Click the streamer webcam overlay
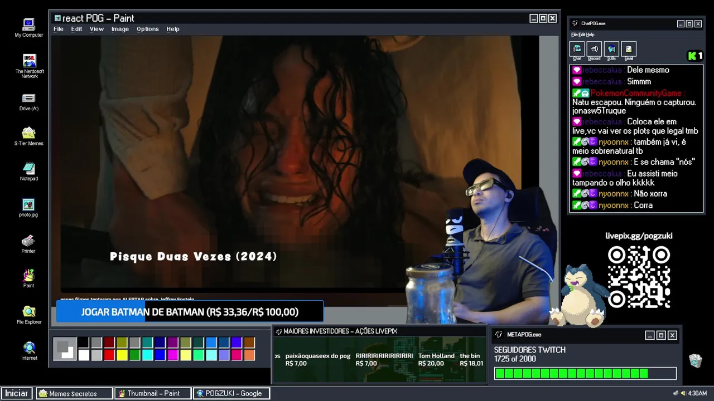Viewport: 714px width, 401px height. point(483,241)
